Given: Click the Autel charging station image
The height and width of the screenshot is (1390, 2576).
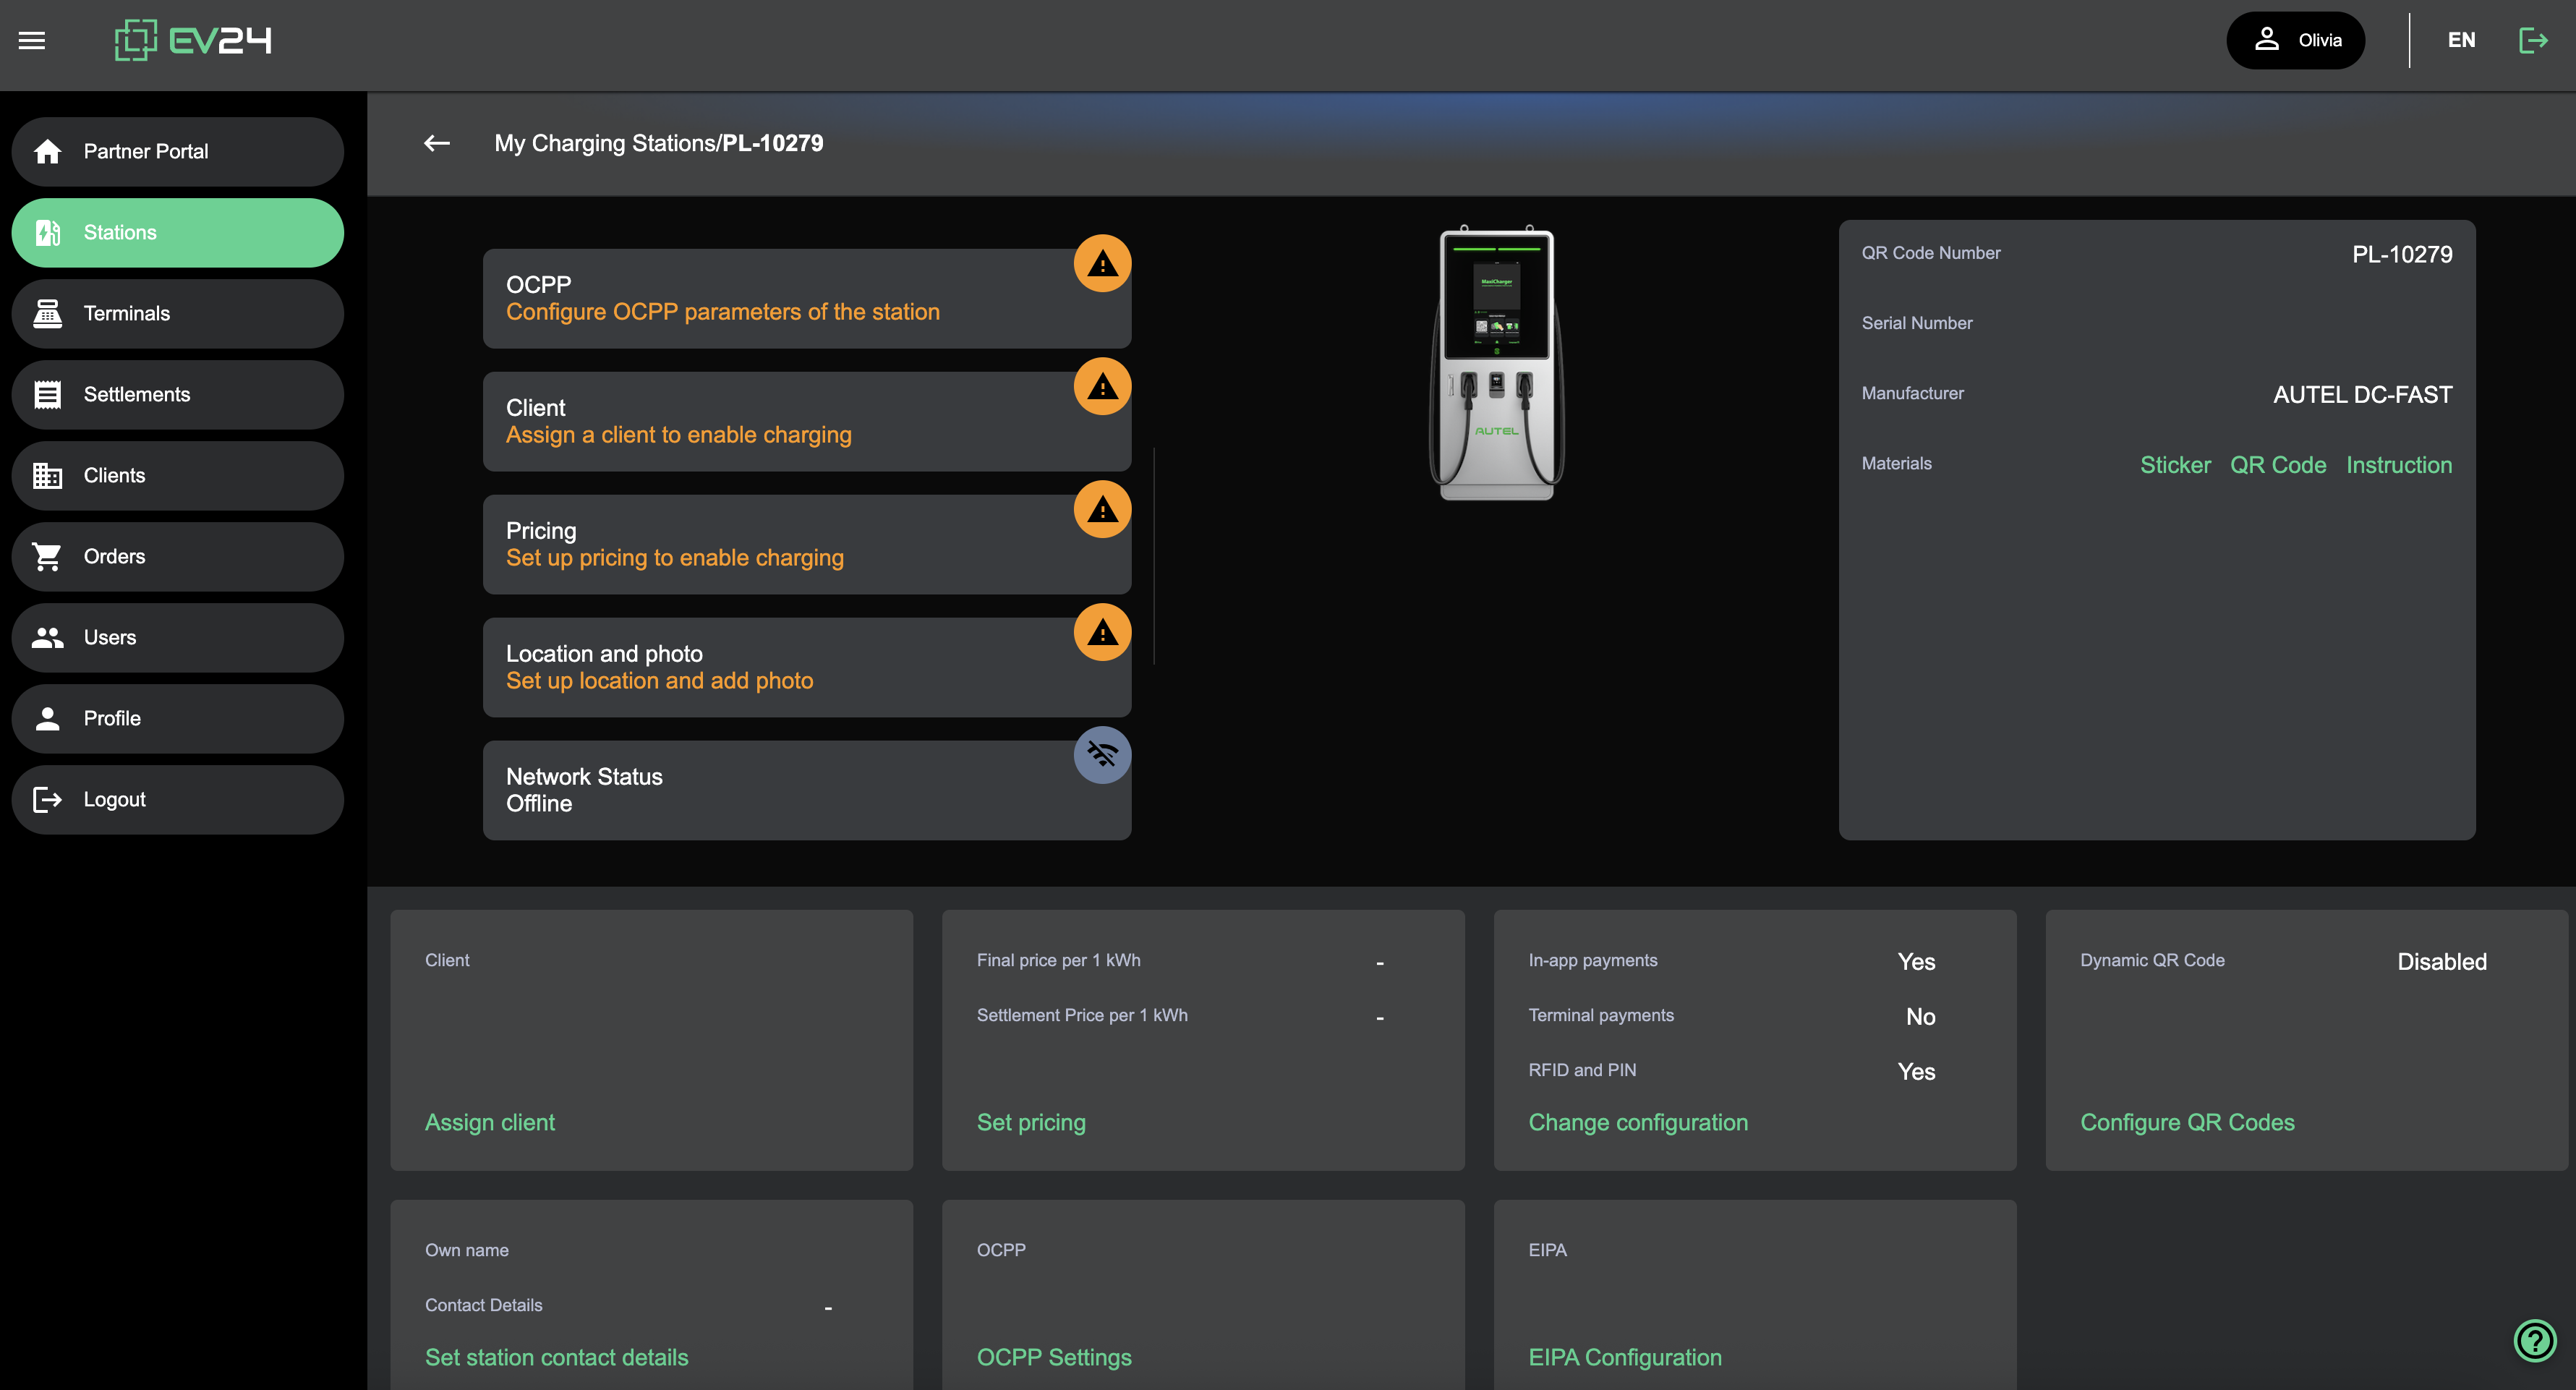Looking at the screenshot, I should pos(1496,364).
